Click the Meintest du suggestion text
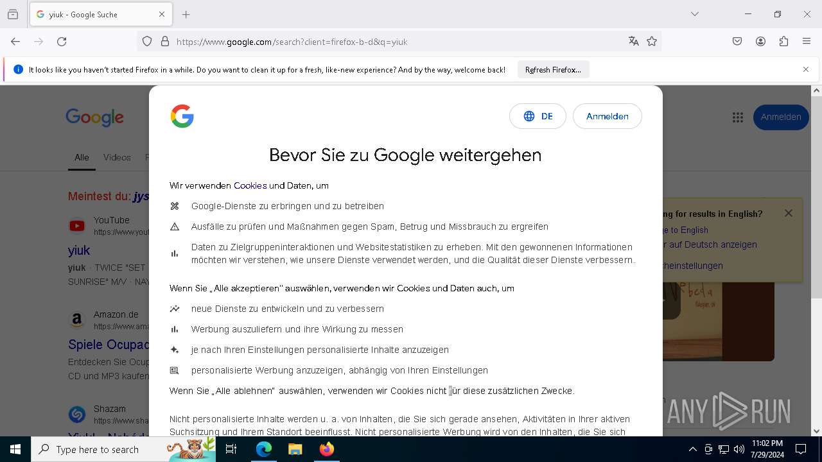Viewport: 822px width, 462px height. 109,196
